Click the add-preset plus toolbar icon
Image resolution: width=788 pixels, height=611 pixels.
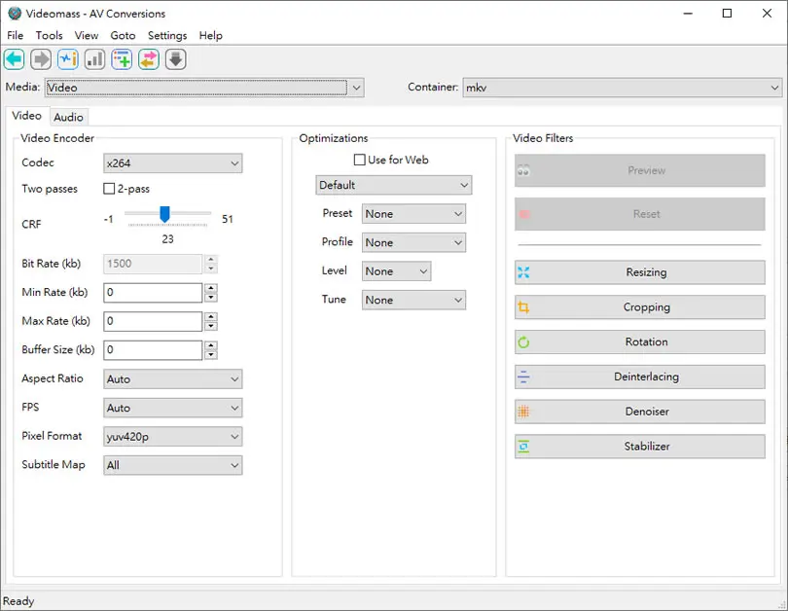point(122,59)
